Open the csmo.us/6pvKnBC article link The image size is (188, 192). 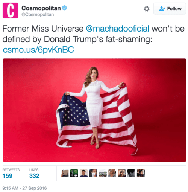[x=38, y=50]
